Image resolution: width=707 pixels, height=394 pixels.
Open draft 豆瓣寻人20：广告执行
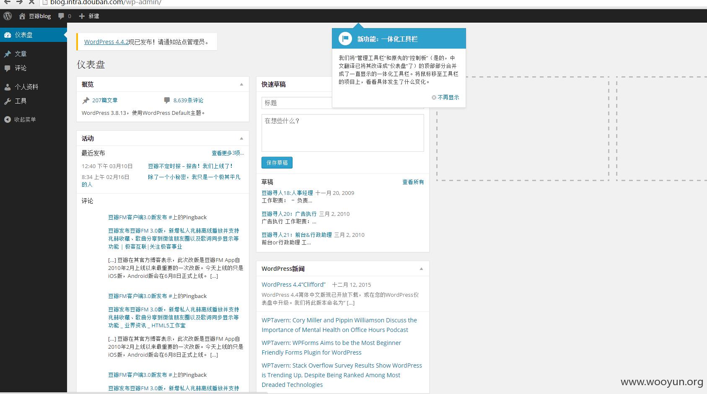click(x=289, y=214)
